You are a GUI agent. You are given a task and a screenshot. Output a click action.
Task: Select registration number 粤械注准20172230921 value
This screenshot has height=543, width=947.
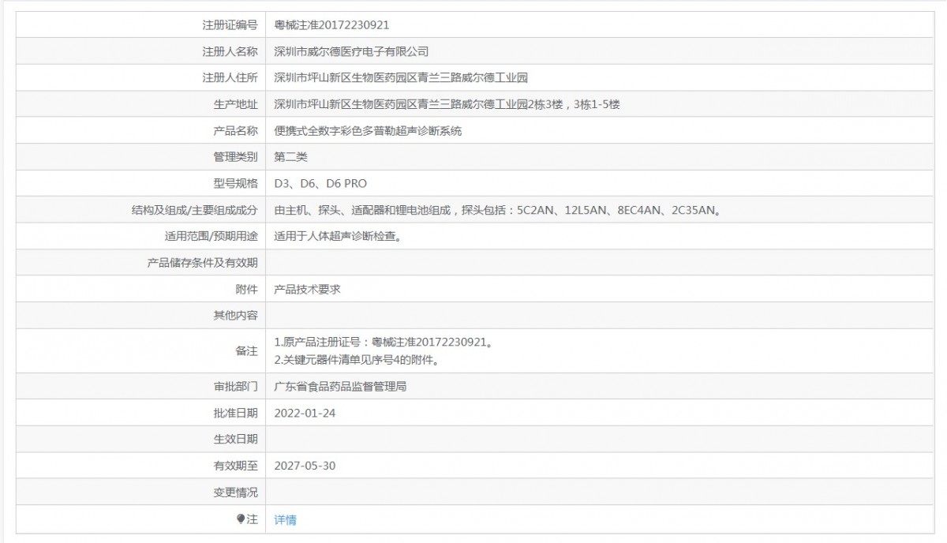pyautogui.click(x=331, y=25)
